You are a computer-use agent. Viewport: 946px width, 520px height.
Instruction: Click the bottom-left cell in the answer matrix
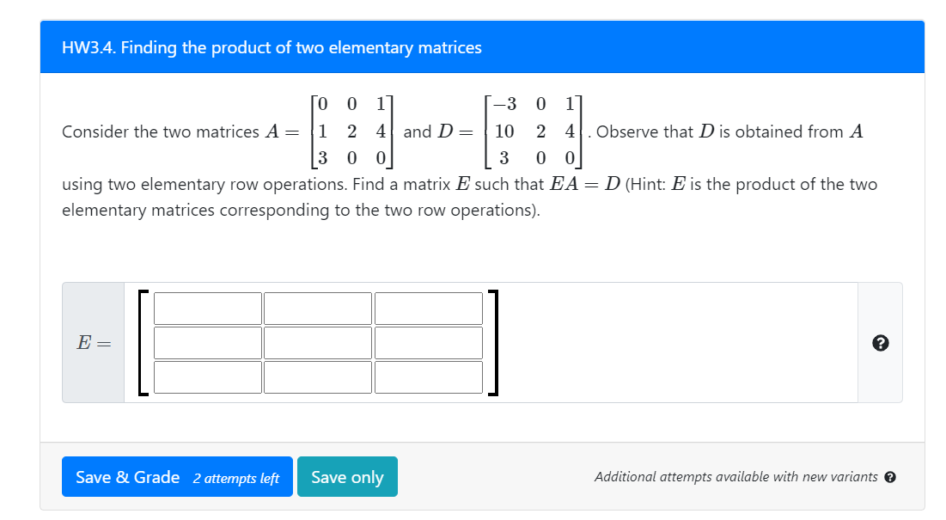pyautogui.click(x=206, y=376)
